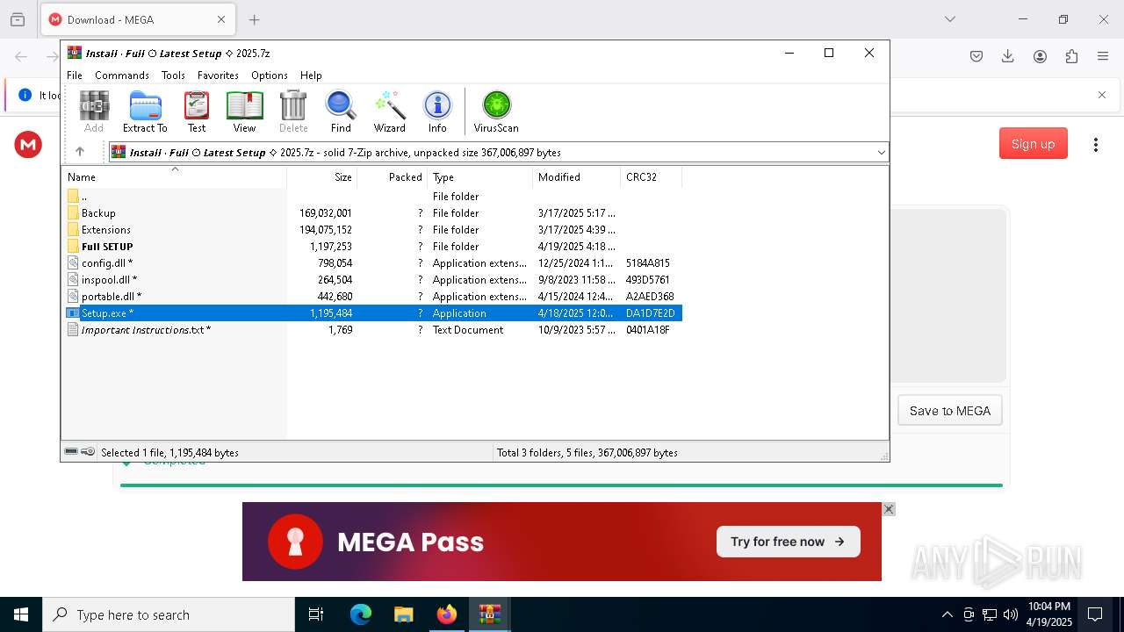
Task: Select the parent folder '..' row
Action: click(372, 197)
